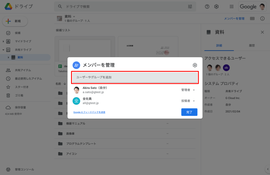
Task: Open search options filter icon in search bar
Action: click(190, 6)
